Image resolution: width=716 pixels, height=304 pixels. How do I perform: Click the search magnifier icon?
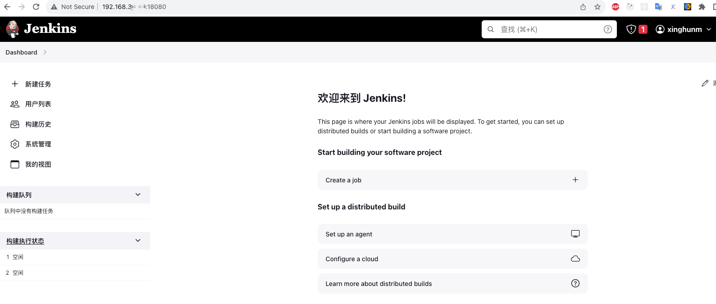(491, 29)
